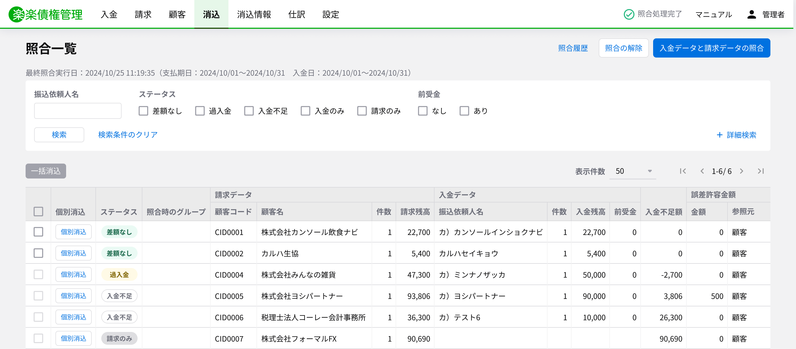Enable the 入金不足 status checkbox
Image resolution: width=796 pixels, height=349 pixels.
249,111
